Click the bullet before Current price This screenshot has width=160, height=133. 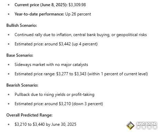[9, 5]
